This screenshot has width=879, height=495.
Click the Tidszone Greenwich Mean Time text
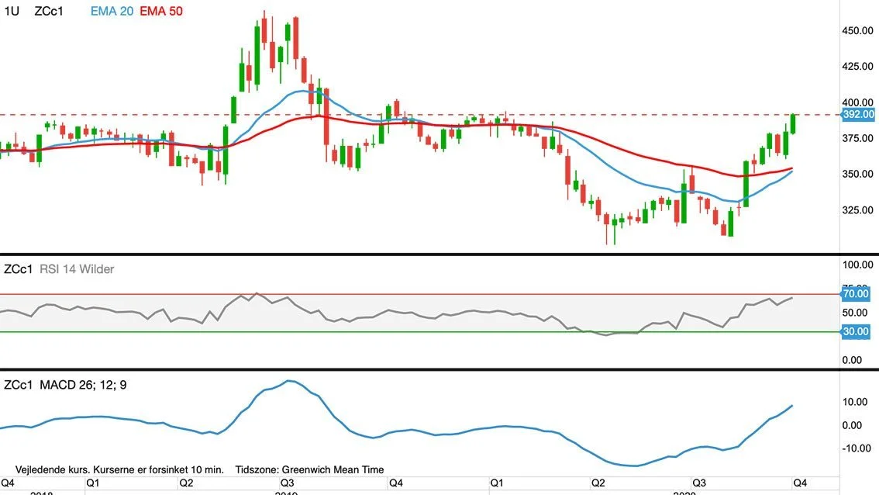point(309,469)
